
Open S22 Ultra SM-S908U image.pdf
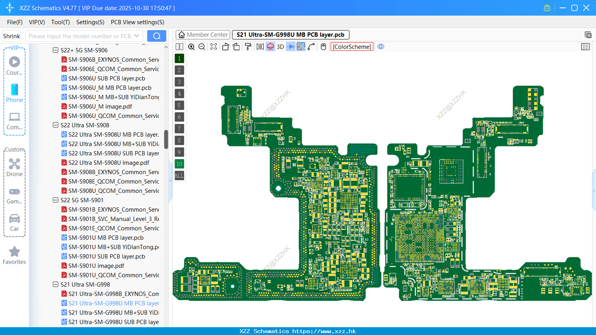pos(109,163)
